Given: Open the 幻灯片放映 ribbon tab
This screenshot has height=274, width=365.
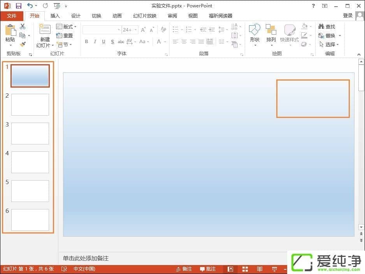Looking at the screenshot, I should (x=144, y=16).
